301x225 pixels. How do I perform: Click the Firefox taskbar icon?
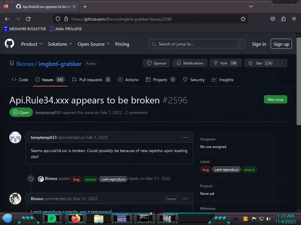(x=76, y=219)
